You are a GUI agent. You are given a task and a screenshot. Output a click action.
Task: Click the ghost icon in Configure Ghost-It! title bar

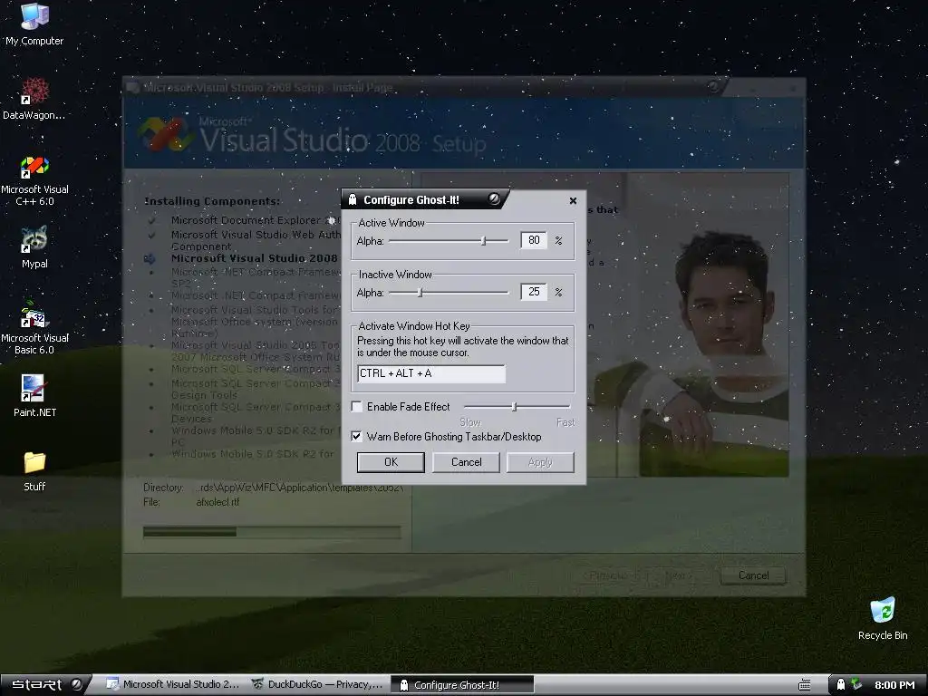coord(353,199)
